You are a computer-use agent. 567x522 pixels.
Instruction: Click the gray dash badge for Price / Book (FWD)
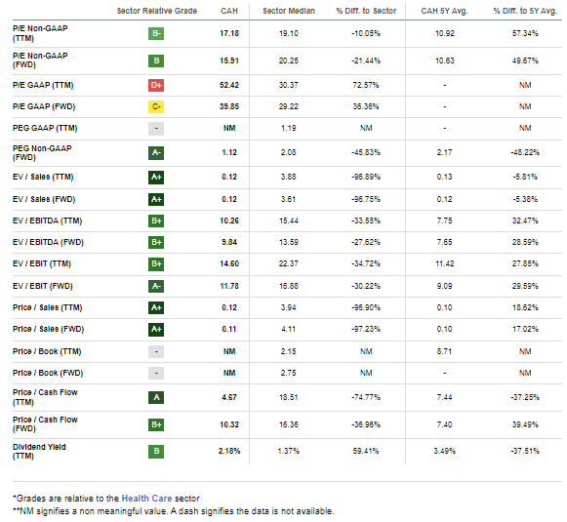(156, 373)
